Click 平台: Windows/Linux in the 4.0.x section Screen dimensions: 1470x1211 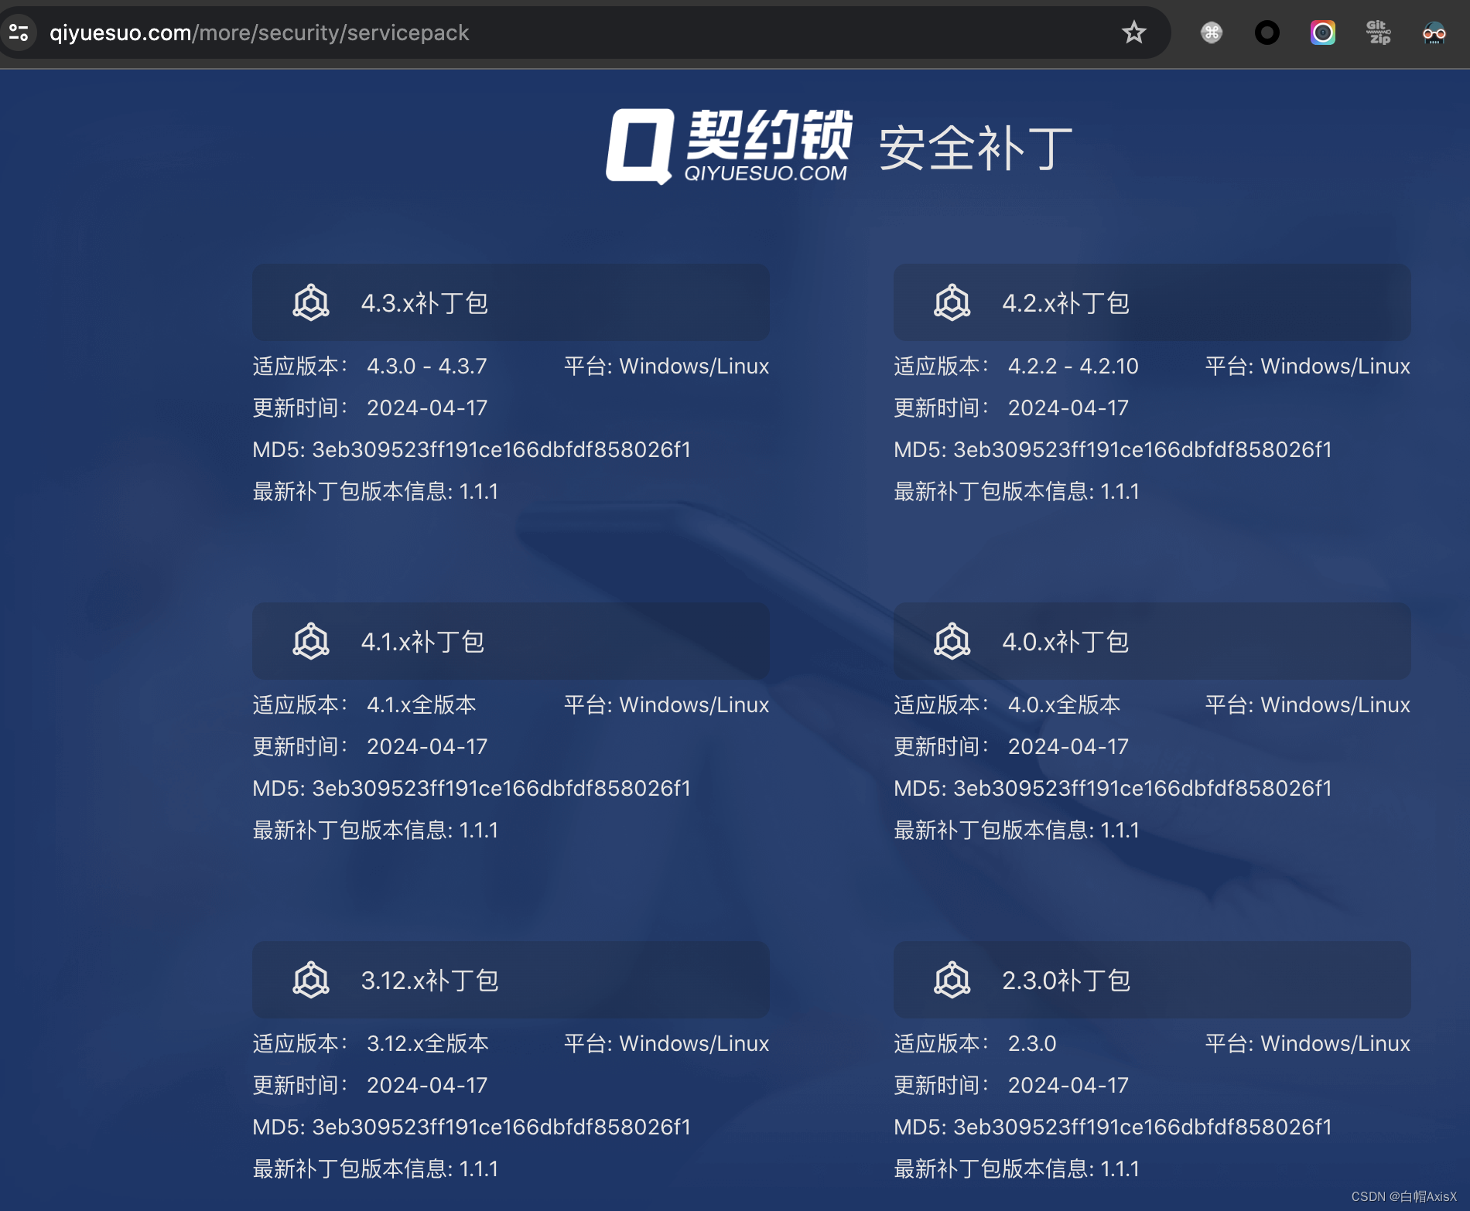tap(1308, 704)
